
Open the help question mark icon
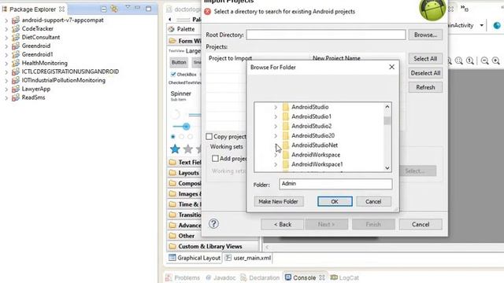click(x=213, y=223)
